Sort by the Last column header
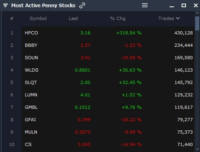This screenshot has width=200, height=152. tap(74, 18)
